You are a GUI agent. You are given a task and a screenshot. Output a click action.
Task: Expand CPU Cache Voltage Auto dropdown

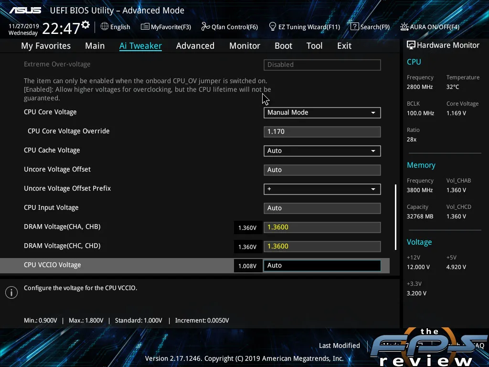click(322, 151)
